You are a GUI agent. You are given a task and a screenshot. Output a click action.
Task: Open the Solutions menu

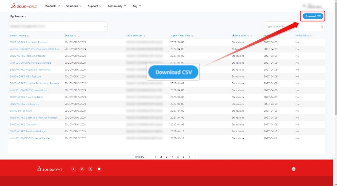pyautogui.click(x=74, y=6)
